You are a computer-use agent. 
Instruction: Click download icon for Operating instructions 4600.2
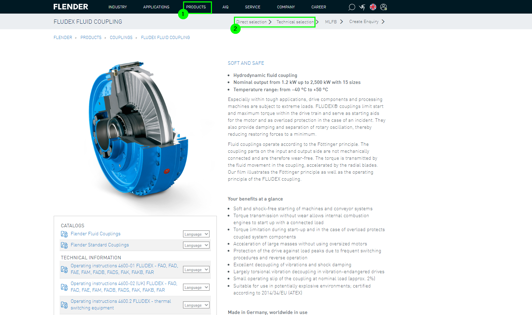click(64, 305)
